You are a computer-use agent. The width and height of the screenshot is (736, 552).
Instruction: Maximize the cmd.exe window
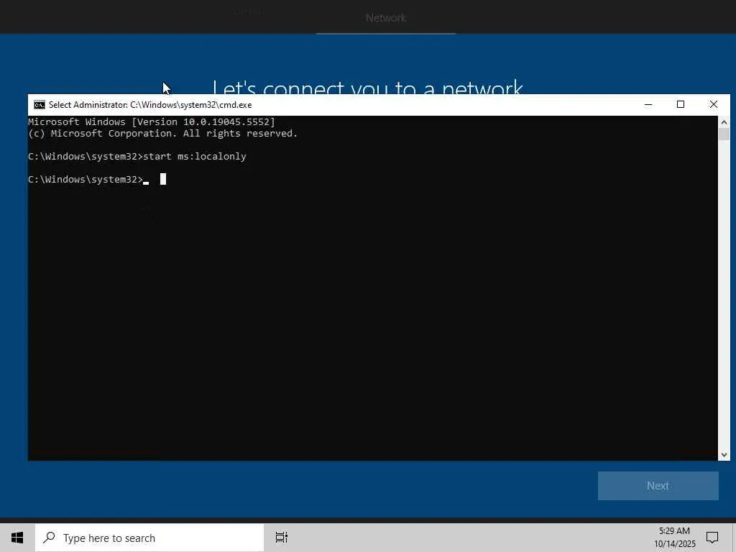[x=681, y=105]
